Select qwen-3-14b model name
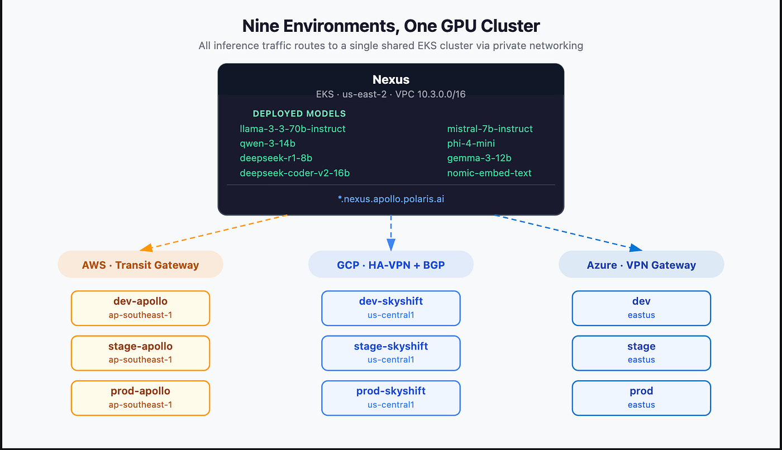This screenshot has height=450, width=782. [268, 143]
